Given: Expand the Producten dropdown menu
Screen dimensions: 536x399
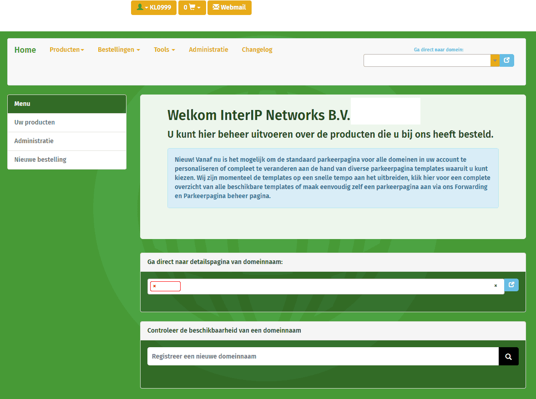Looking at the screenshot, I should tap(66, 50).
